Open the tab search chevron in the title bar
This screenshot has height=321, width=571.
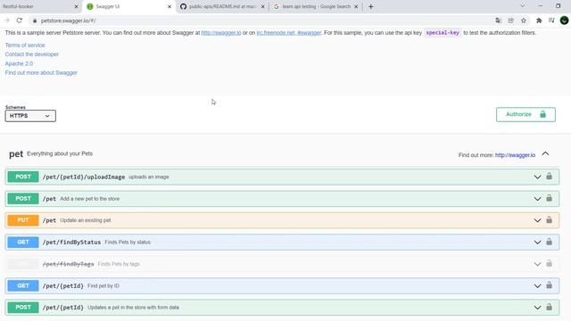coord(523,6)
